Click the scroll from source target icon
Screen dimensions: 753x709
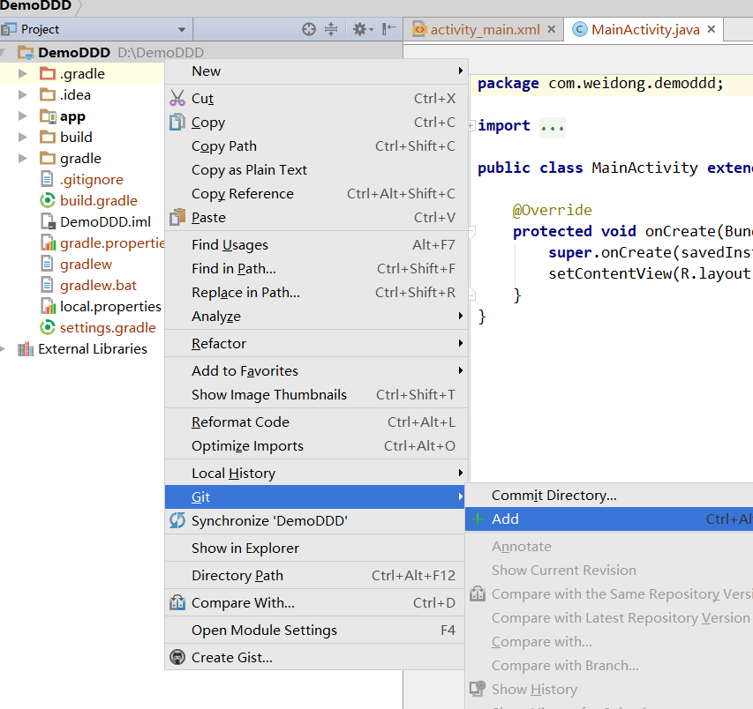point(309,29)
